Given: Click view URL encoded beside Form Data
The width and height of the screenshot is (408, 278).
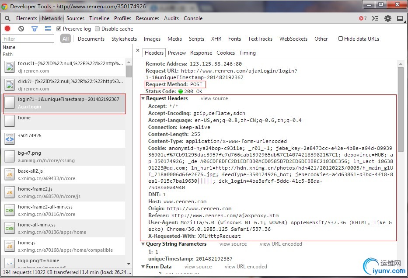Looking at the screenshot, I should click(x=246, y=267).
